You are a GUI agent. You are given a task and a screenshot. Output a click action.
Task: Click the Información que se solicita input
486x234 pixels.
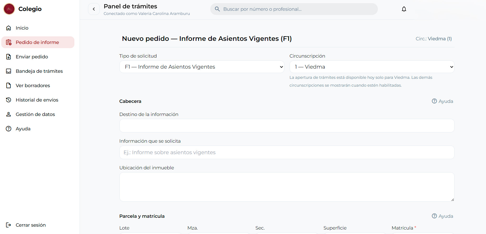click(287, 153)
